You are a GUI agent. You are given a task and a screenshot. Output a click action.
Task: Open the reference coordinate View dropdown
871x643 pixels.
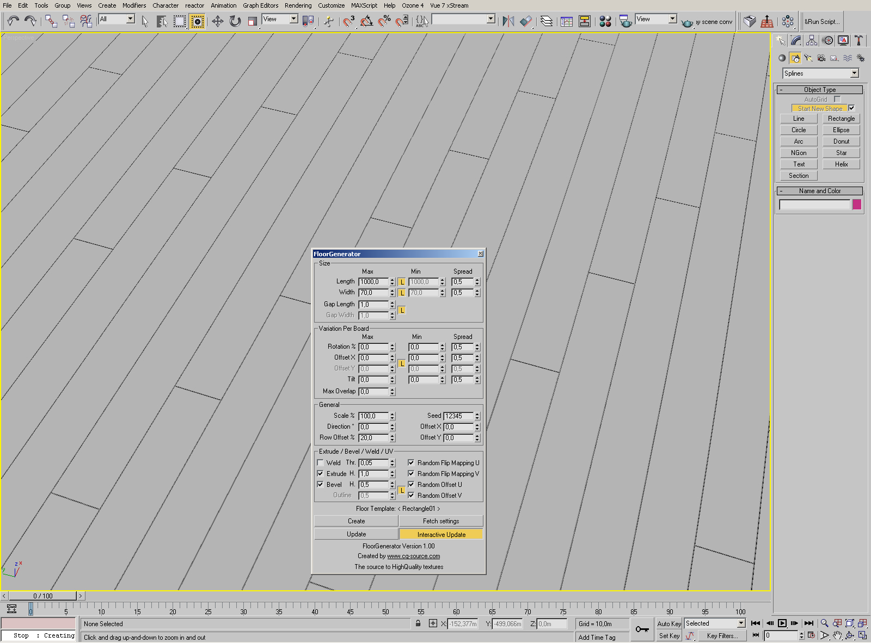point(280,19)
